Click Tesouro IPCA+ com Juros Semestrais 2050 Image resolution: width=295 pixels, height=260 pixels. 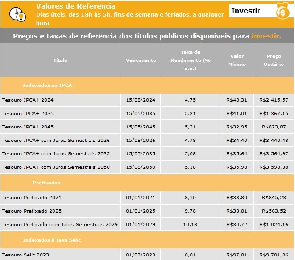pos(56,167)
